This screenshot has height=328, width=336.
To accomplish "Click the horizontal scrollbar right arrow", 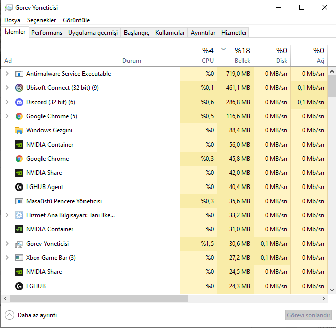I will click(324, 298).
